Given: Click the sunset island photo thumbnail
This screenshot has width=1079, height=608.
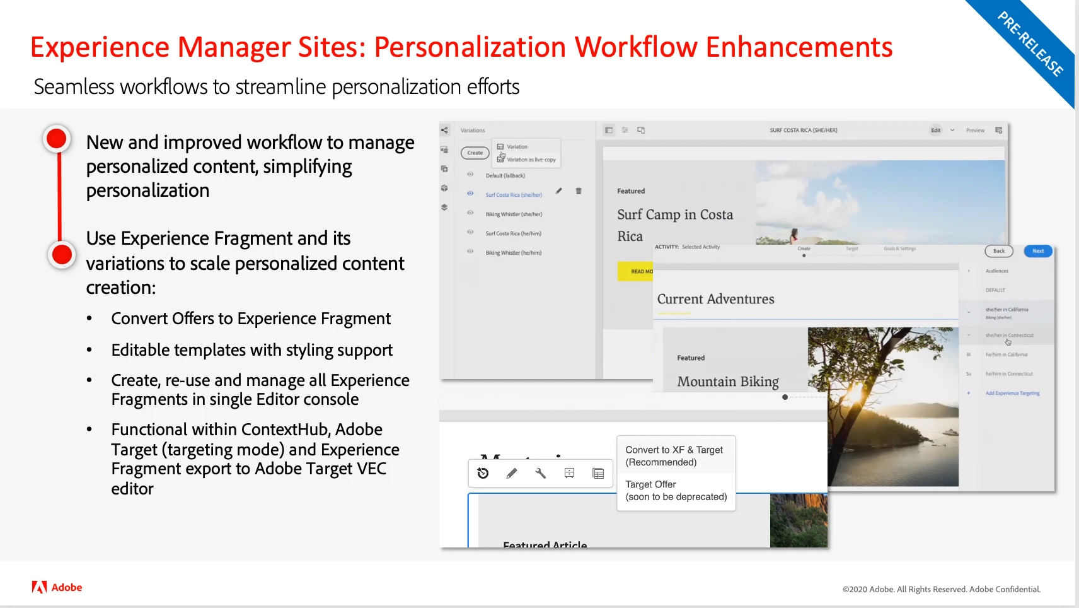Looking at the screenshot, I should [883, 406].
